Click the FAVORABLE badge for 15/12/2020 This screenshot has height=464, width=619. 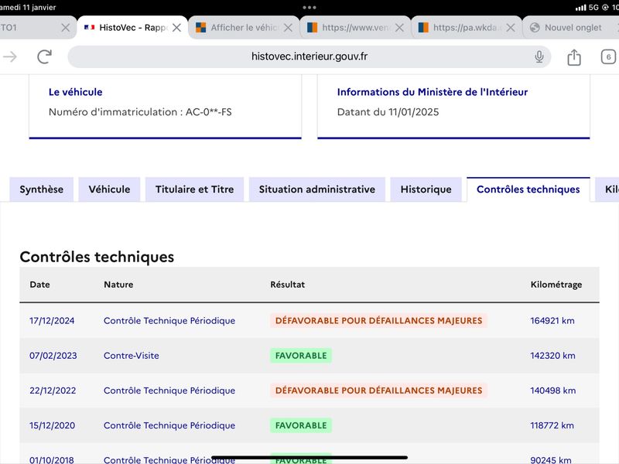point(301,425)
